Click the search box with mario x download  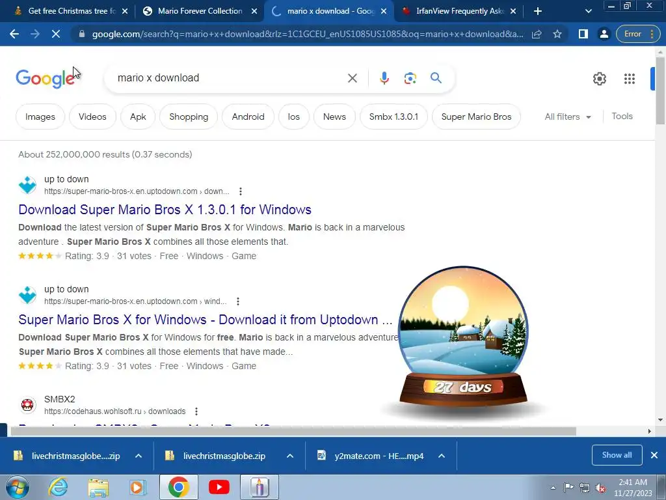coord(230,78)
